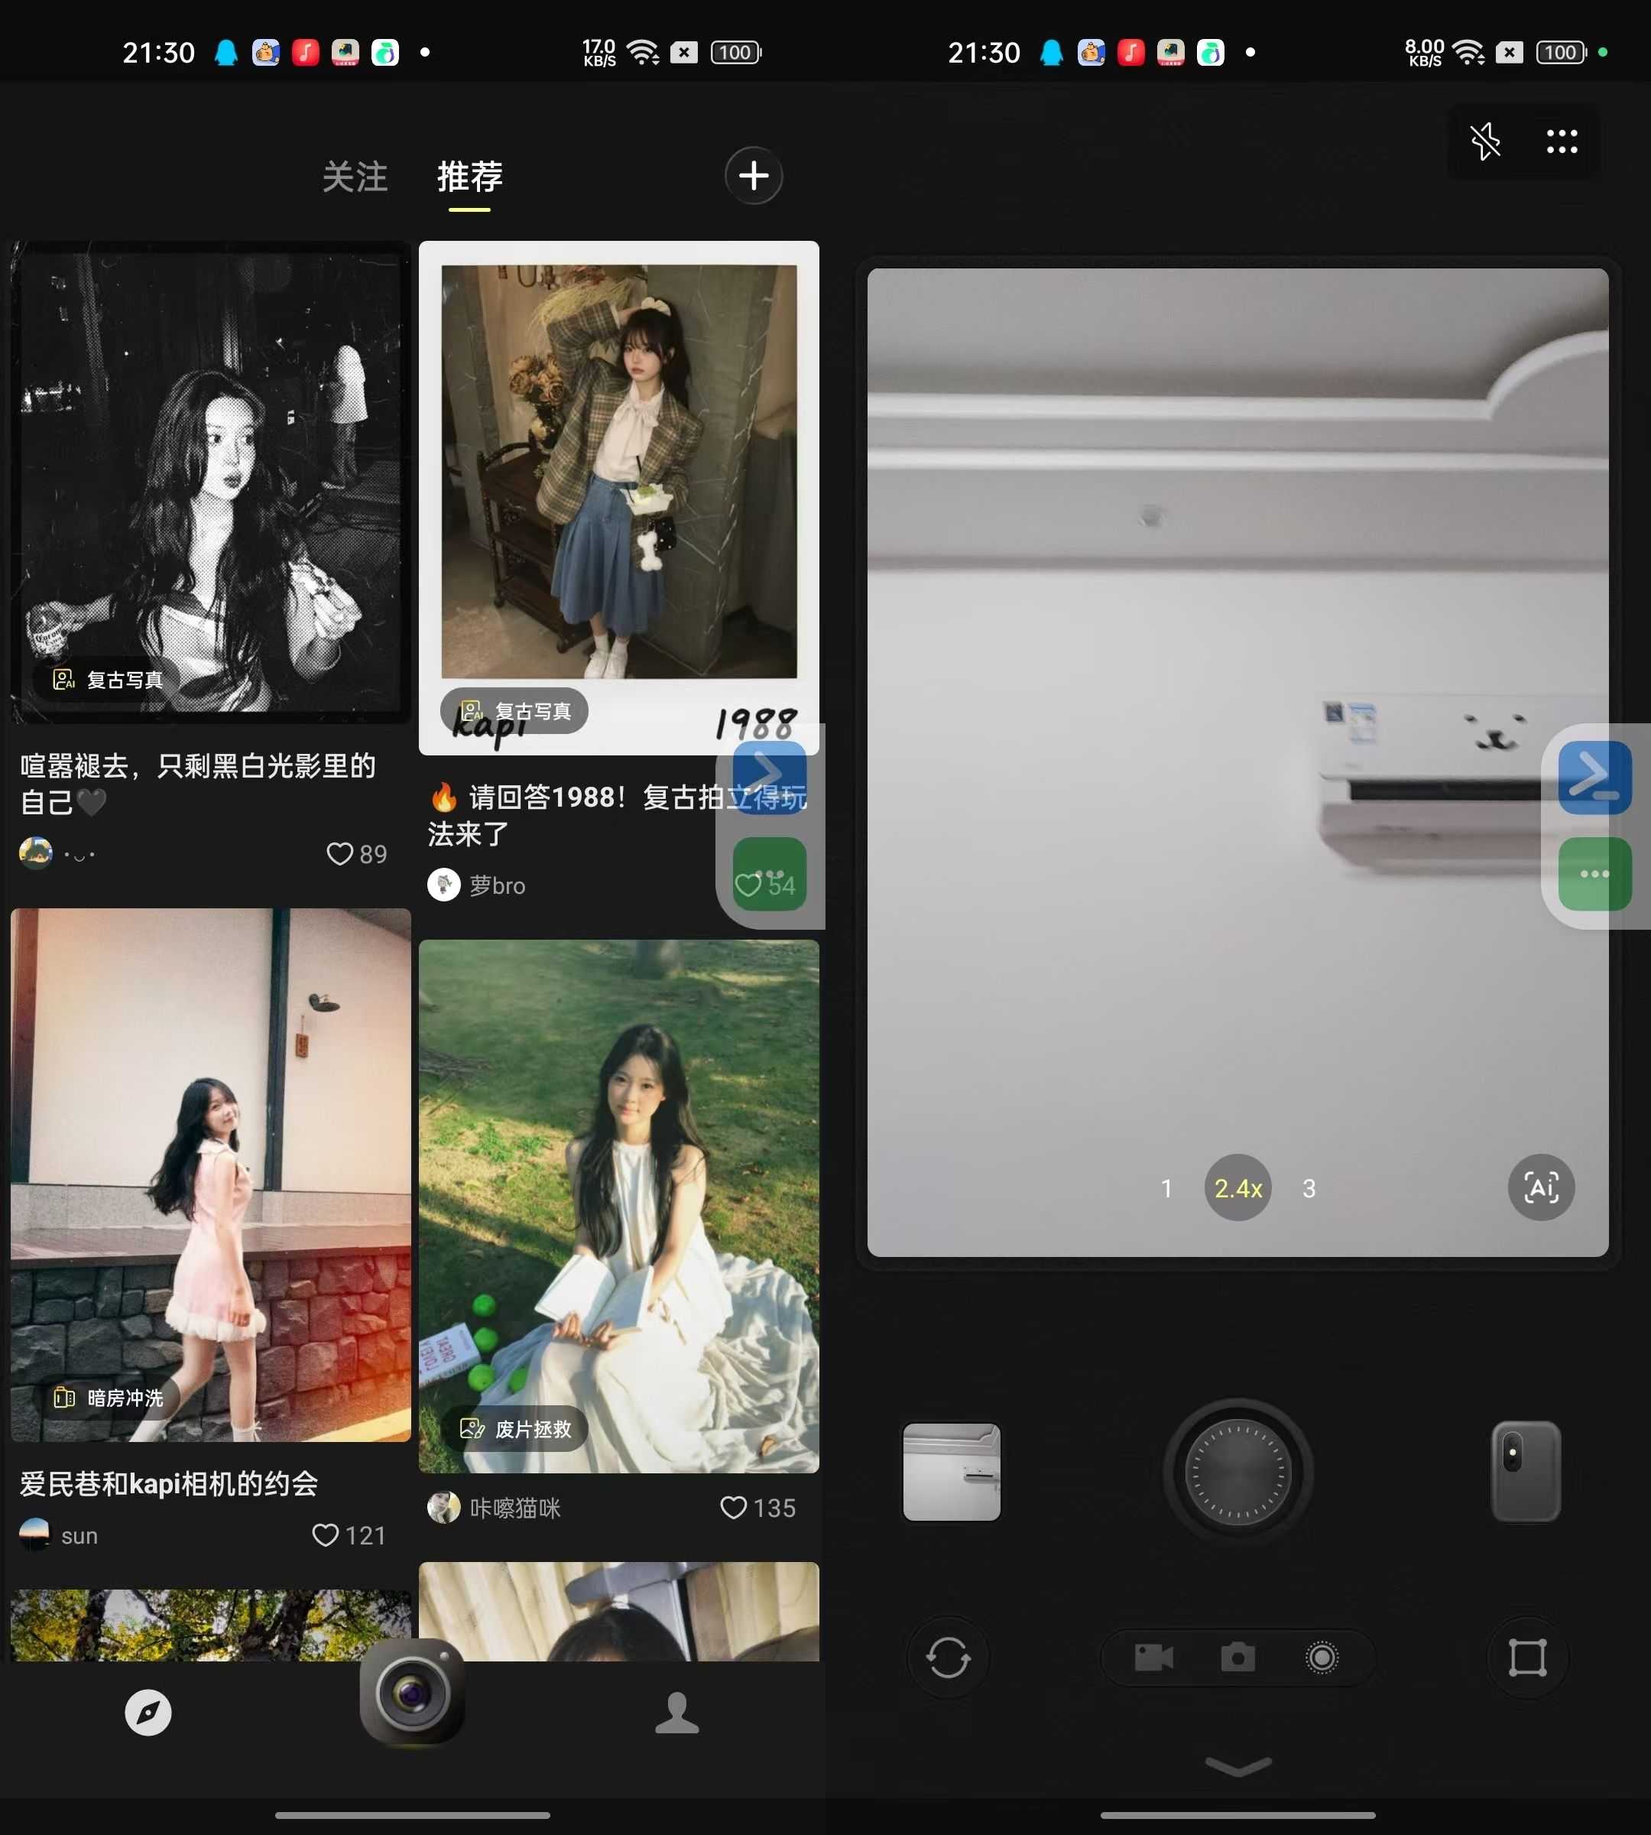This screenshot has width=1651, height=1835.
Task: Tap the plus button to add post
Action: pos(753,175)
